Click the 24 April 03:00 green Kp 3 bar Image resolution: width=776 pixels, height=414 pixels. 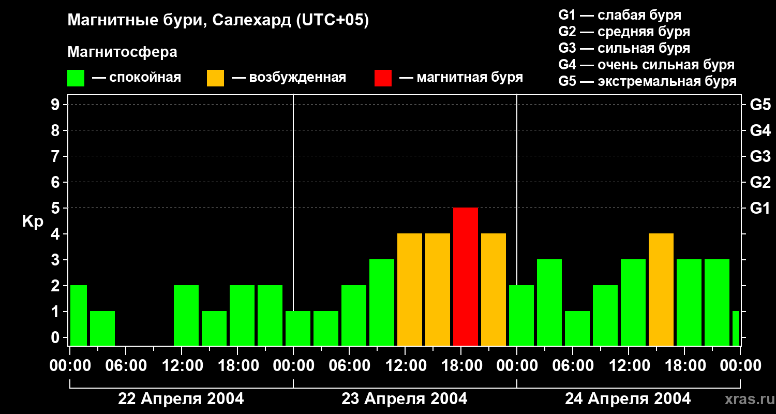(549, 303)
